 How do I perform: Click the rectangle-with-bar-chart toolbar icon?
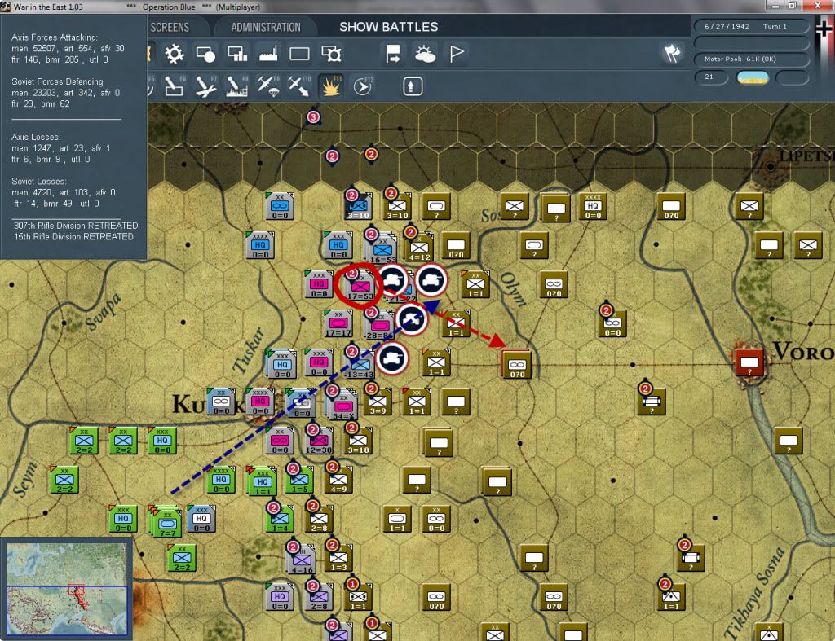[237, 54]
